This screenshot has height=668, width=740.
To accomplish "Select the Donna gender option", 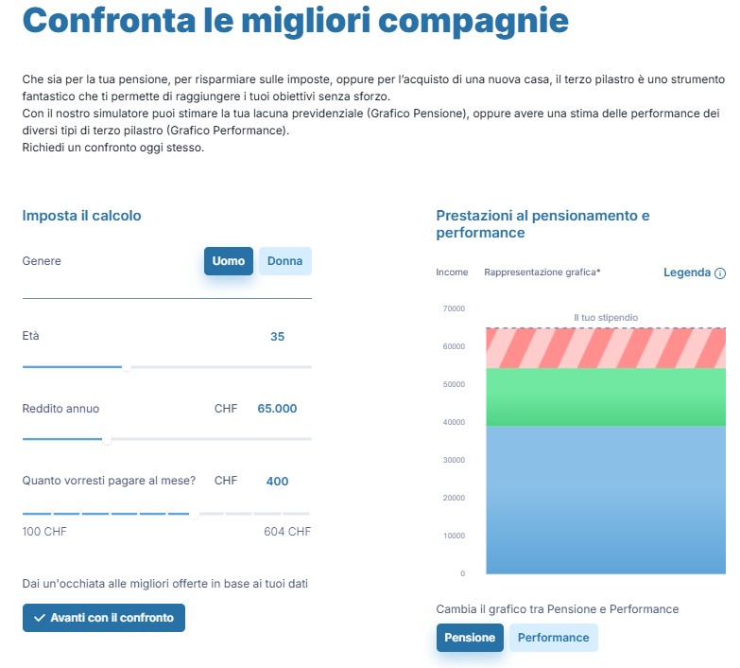I will click(x=284, y=261).
